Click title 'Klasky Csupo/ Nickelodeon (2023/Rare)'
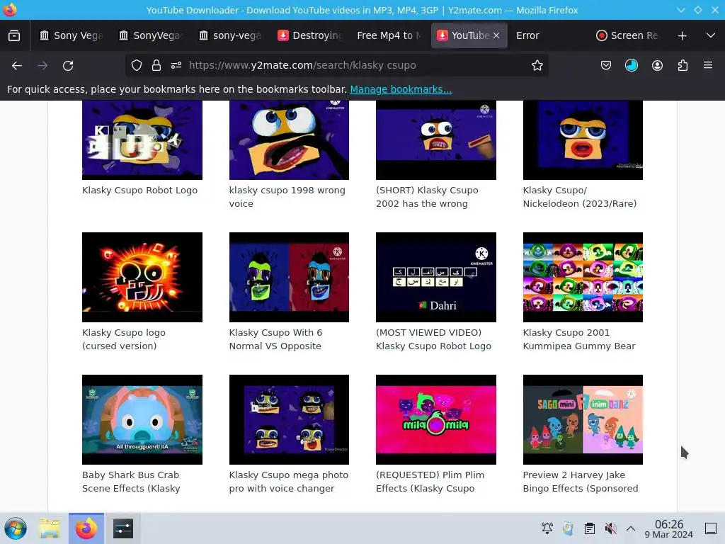The width and height of the screenshot is (725, 544). click(580, 197)
